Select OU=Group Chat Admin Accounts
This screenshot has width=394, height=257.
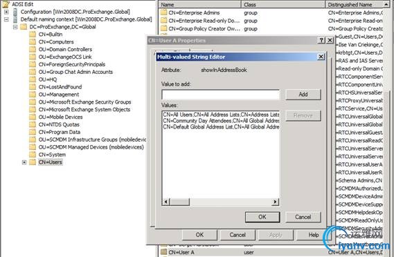[76, 72]
